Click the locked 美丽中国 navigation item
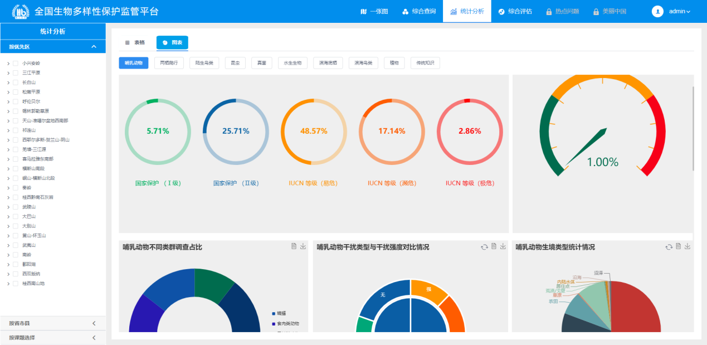The height and width of the screenshot is (345, 707). pyautogui.click(x=610, y=11)
